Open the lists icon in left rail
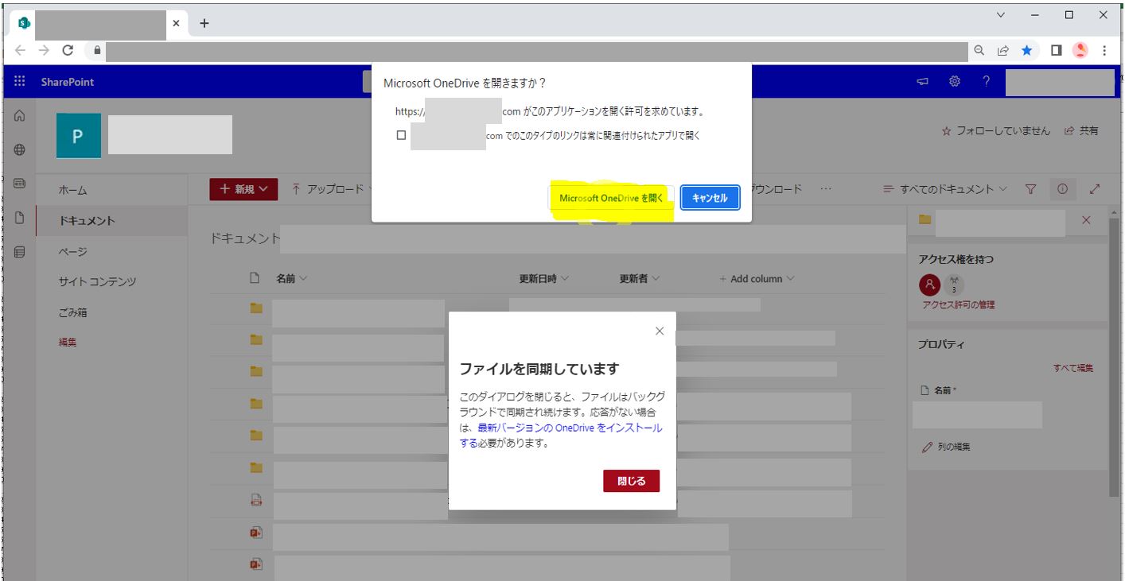This screenshot has width=1125, height=581. pyautogui.click(x=19, y=252)
